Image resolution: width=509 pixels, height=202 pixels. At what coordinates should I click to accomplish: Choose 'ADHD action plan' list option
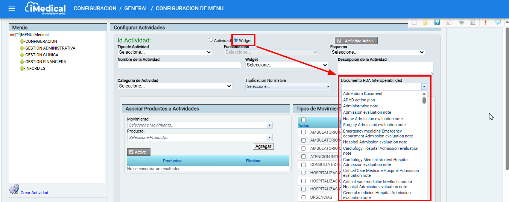click(359, 100)
